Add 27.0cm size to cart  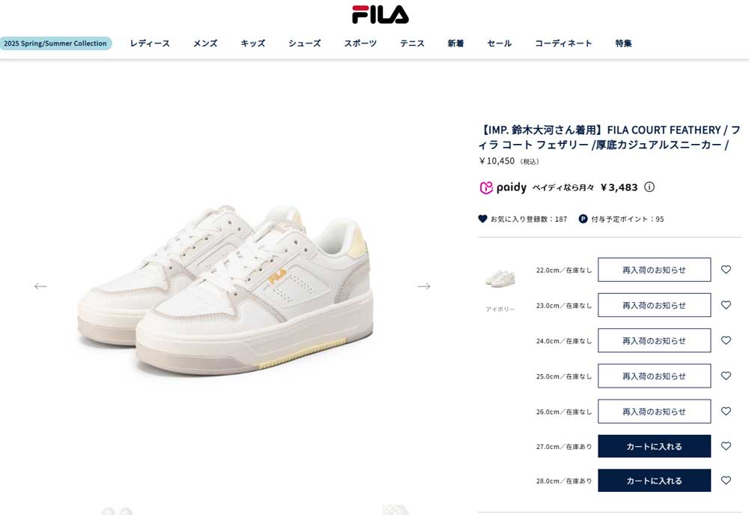(654, 446)
